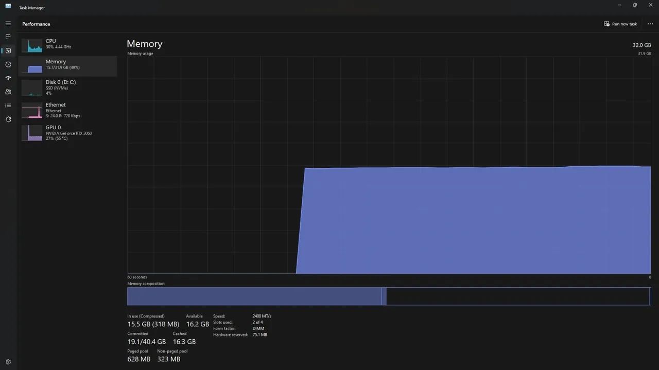Open the Details list icon
This screenshot has height=370, width=659.
pos(8,105)
